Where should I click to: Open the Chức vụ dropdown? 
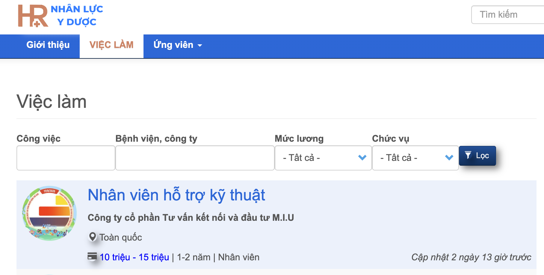(x=415, y=158)
